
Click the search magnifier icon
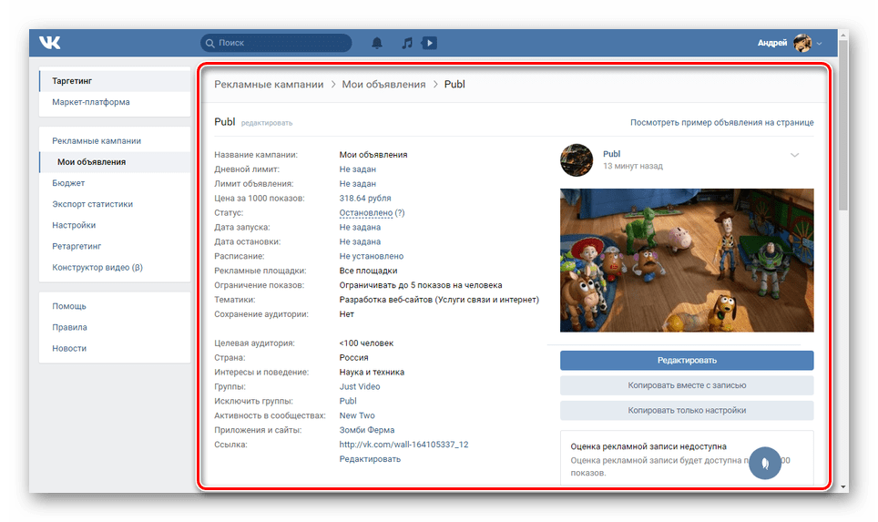(x=210, y=43)
